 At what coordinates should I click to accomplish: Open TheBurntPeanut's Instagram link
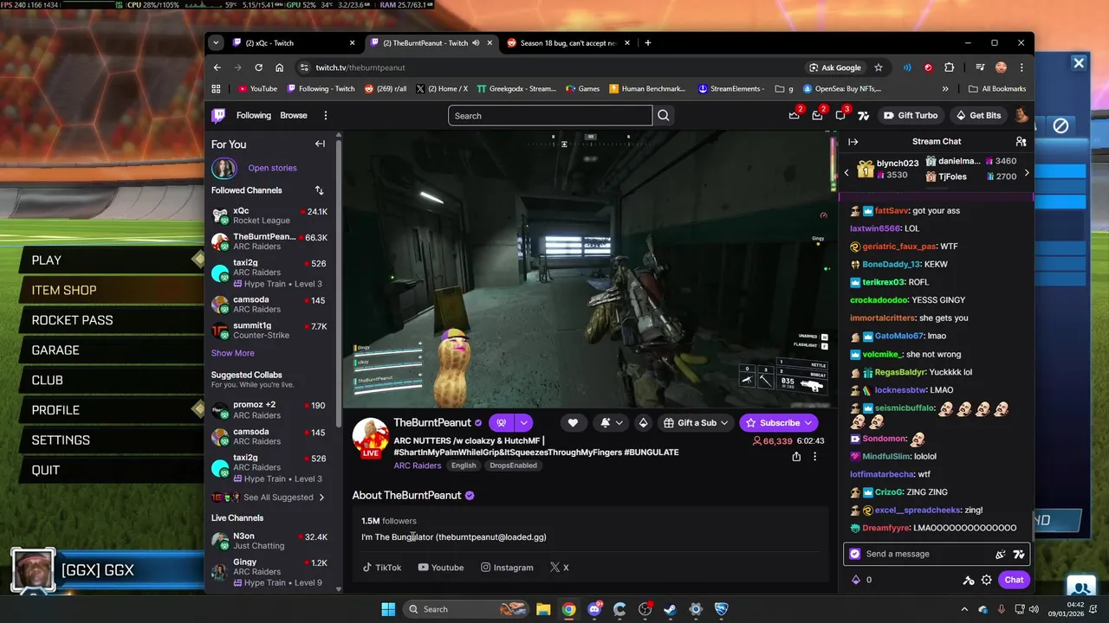pyautogui.click(x=507, y=568)
